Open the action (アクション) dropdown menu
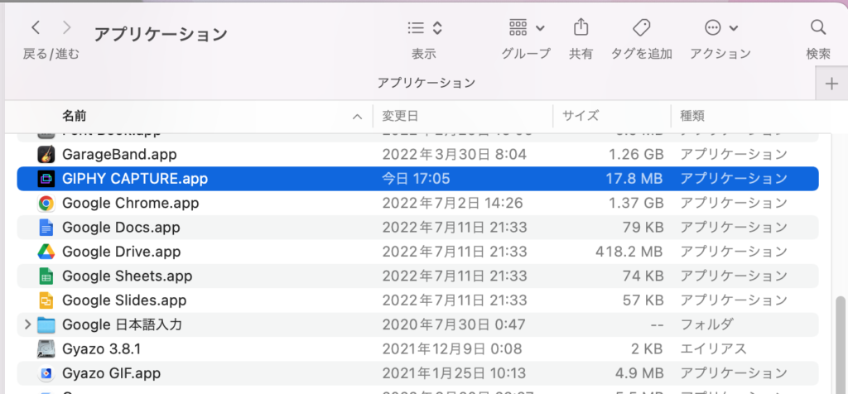Screen dimensions: 848x394 pyautogui.click(x=720, y=27)
